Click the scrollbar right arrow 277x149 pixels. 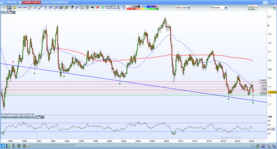pyautogui.click(x=253, y=146)
